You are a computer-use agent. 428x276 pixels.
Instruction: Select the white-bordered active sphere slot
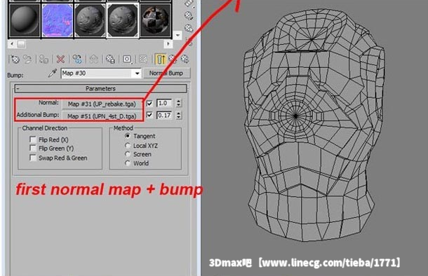point(123,20)
